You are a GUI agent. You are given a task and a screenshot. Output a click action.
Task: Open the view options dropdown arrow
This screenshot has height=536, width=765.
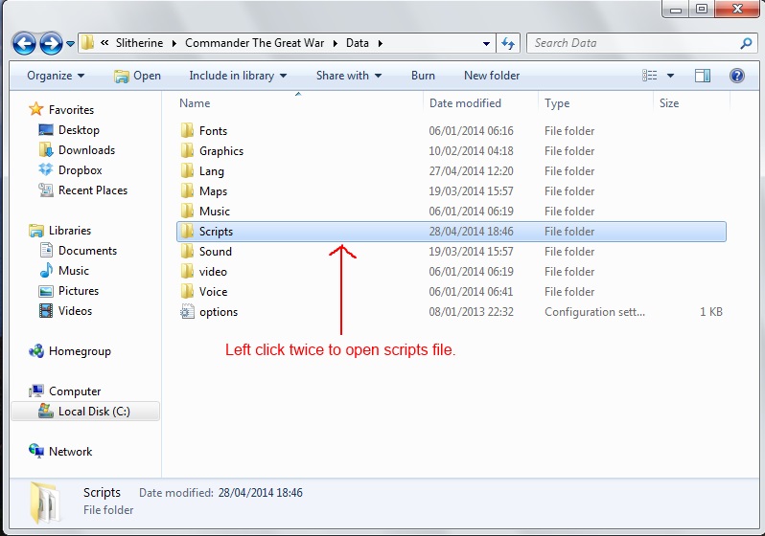coord(670,76)
